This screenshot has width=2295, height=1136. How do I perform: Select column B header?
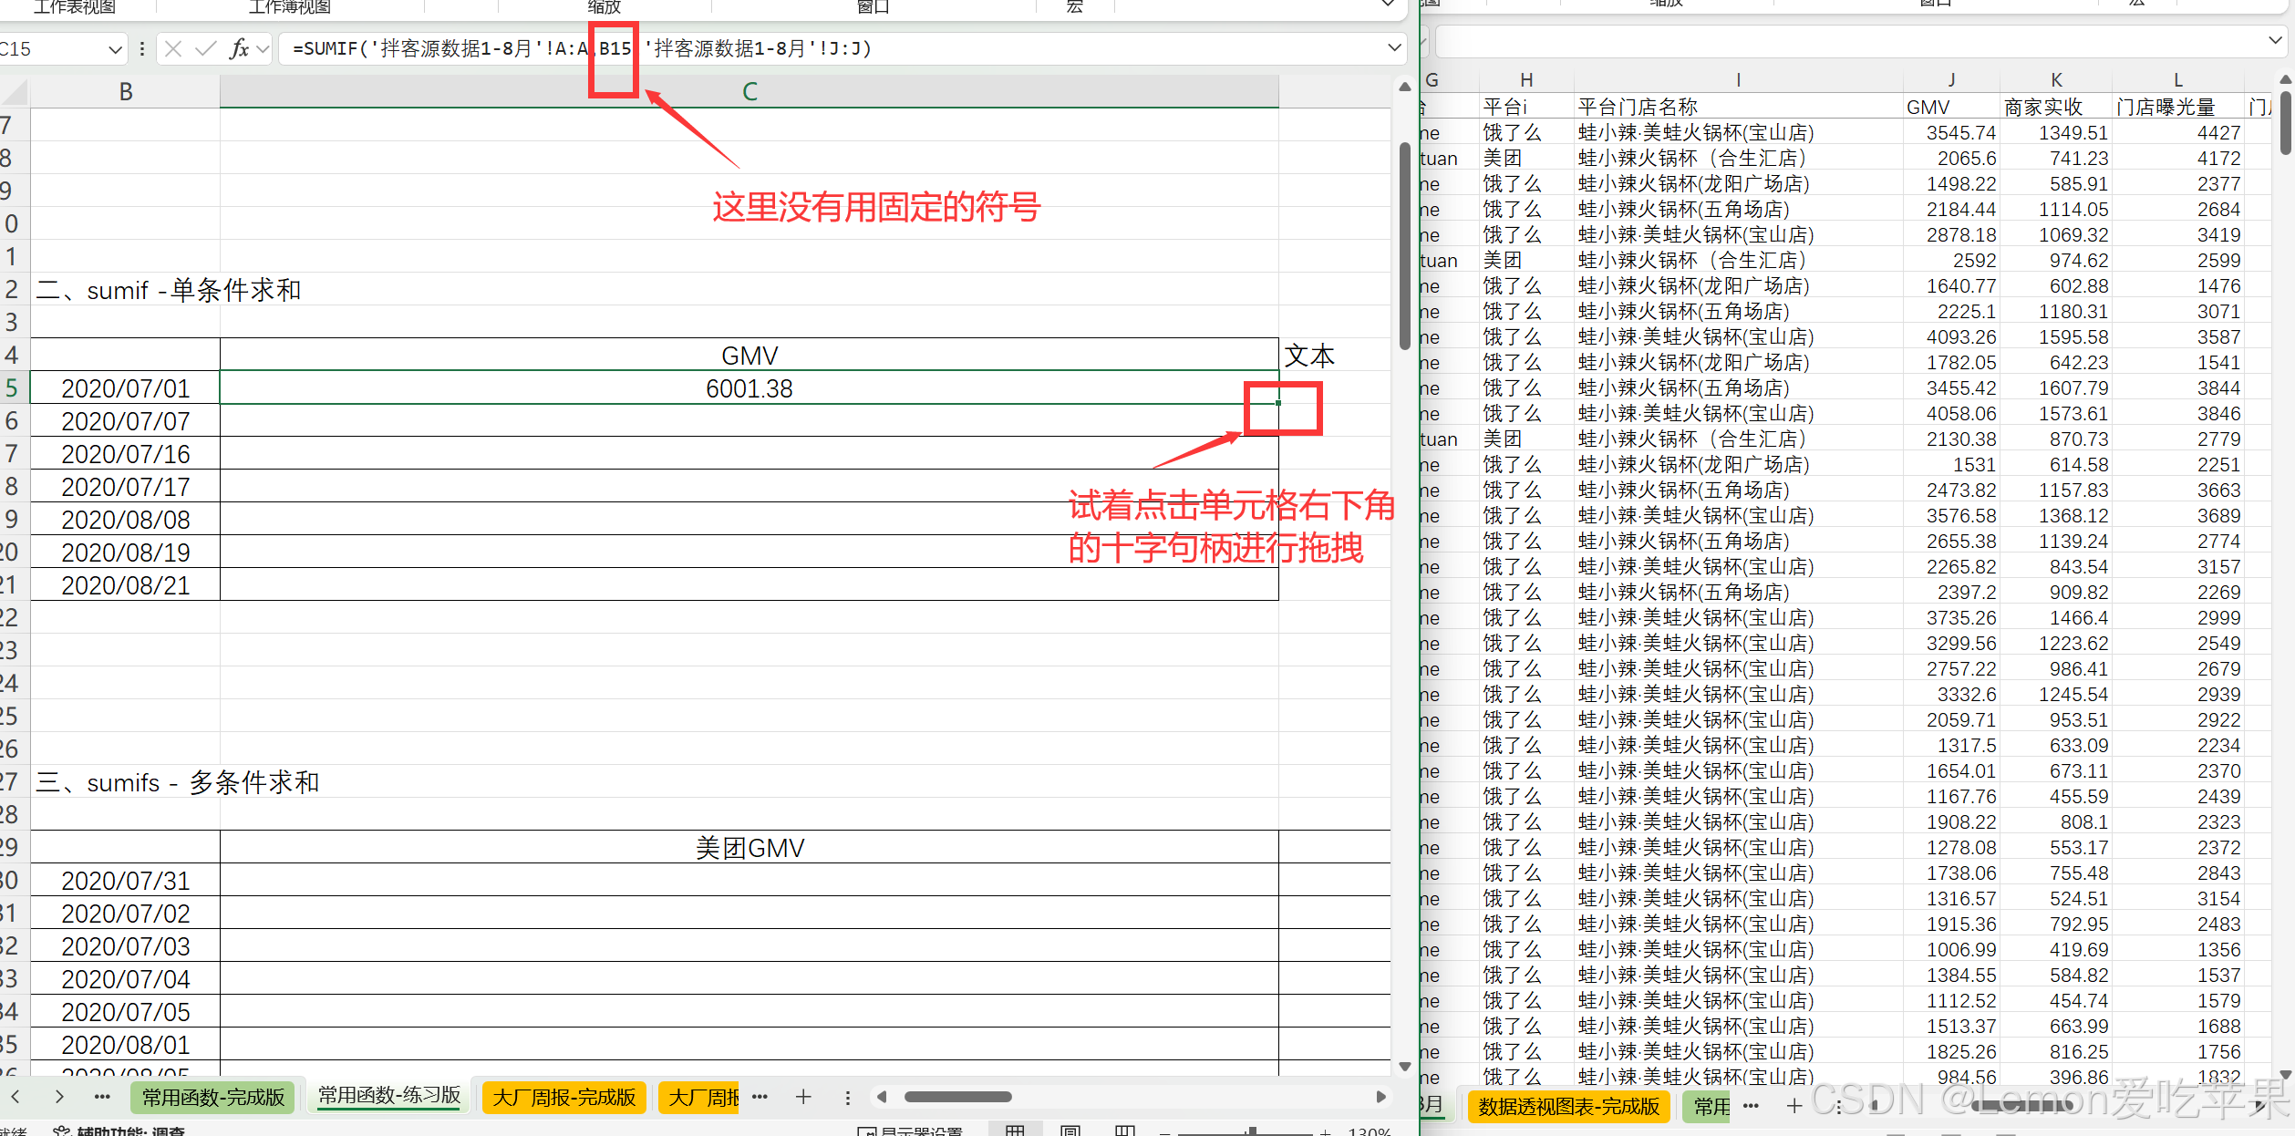click(126, 92)
